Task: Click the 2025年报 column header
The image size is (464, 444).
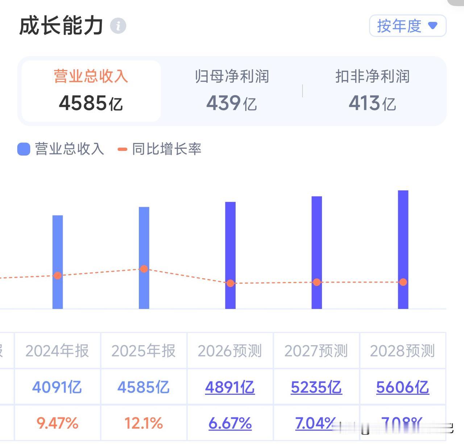Action: [144, 351]
